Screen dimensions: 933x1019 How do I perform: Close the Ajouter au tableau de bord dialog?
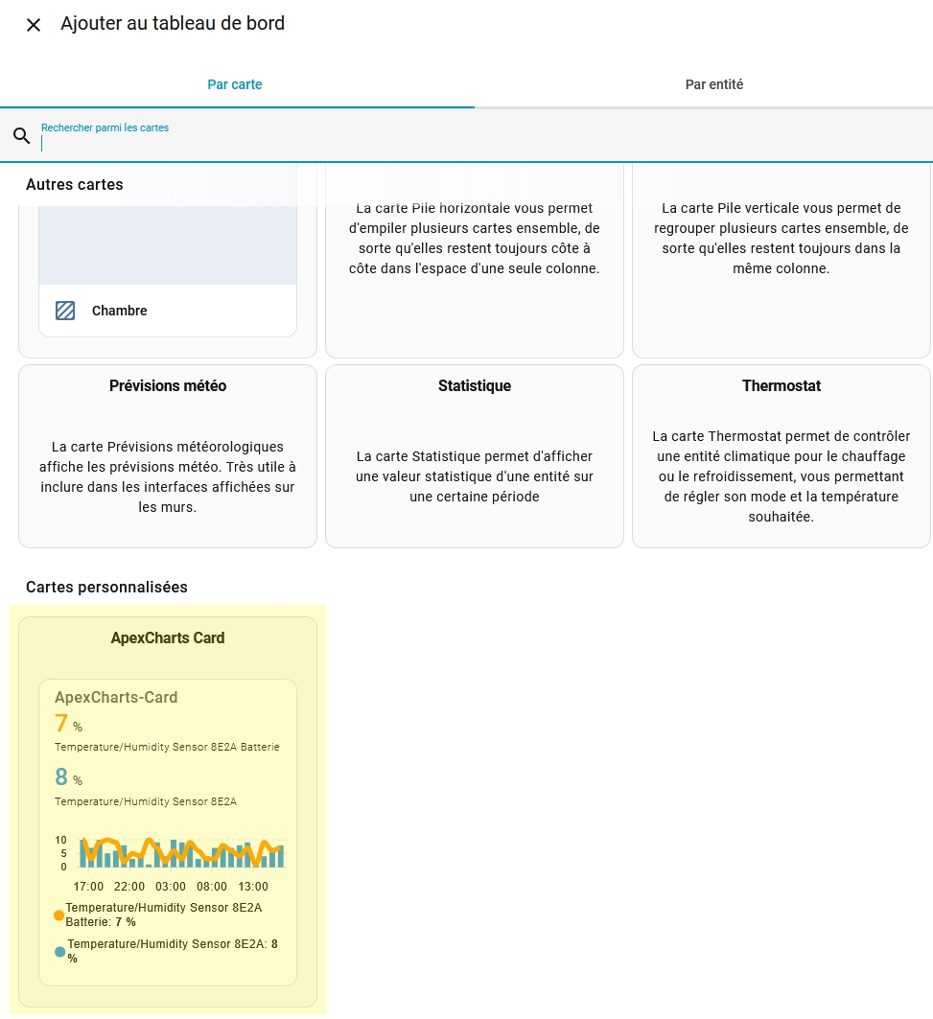coord(34,25)
